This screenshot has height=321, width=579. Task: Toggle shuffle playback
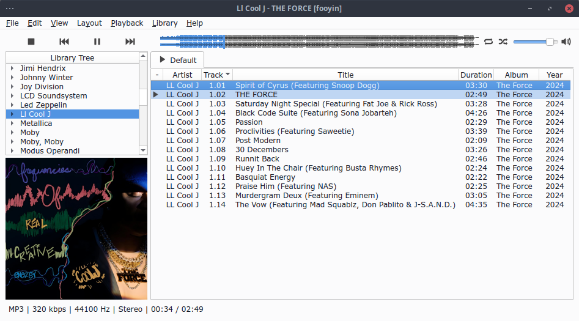[x=503, y=42]
